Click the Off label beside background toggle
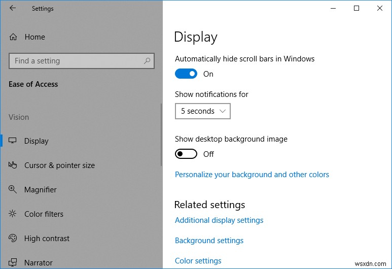 point(208,154)
